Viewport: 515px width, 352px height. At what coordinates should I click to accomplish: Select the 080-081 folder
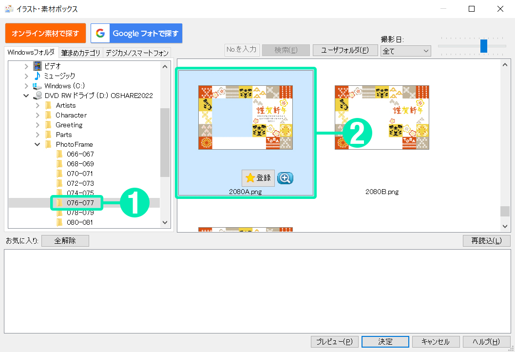click(80, 222)
